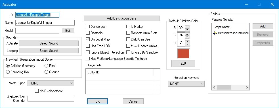Confirm with the OK button
The image size is (279, 108).
(x=98, y=101)
